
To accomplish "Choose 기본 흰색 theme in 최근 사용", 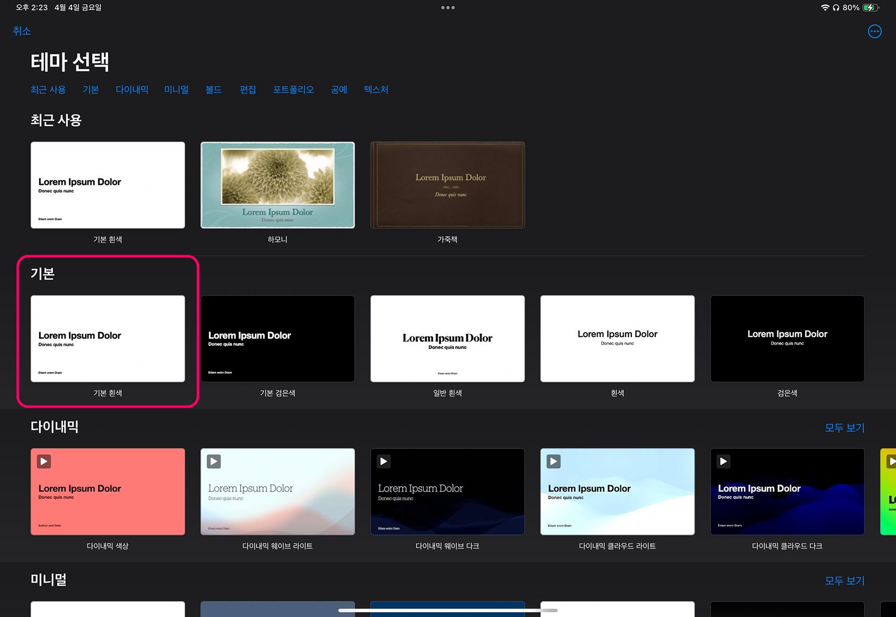I will coord(108,185).
